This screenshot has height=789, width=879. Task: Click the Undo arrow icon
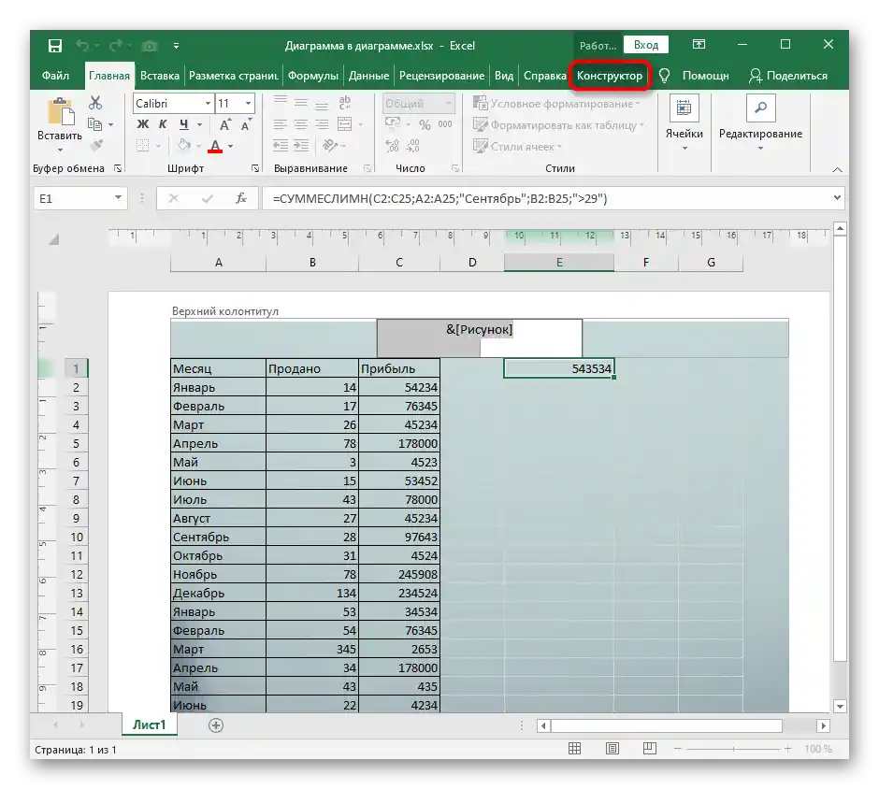point(82,46)
